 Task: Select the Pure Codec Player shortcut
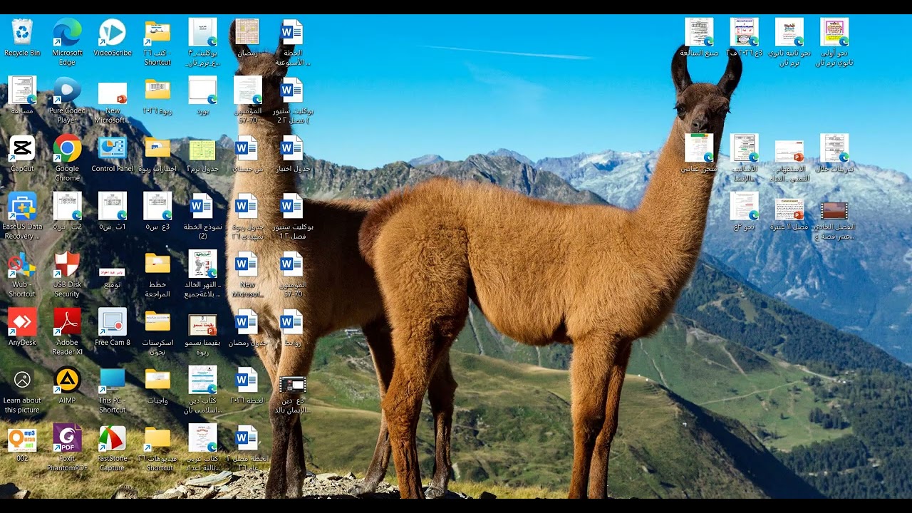(67, 90)
